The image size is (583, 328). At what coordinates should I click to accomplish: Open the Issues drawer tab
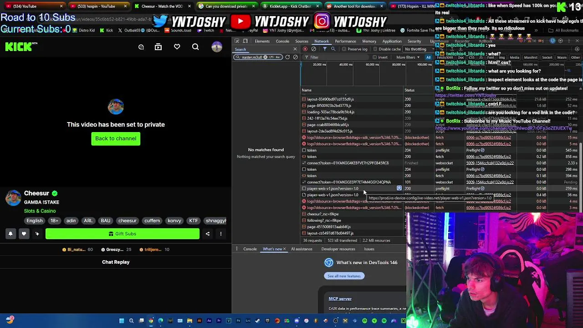click(x=369, y=249)
